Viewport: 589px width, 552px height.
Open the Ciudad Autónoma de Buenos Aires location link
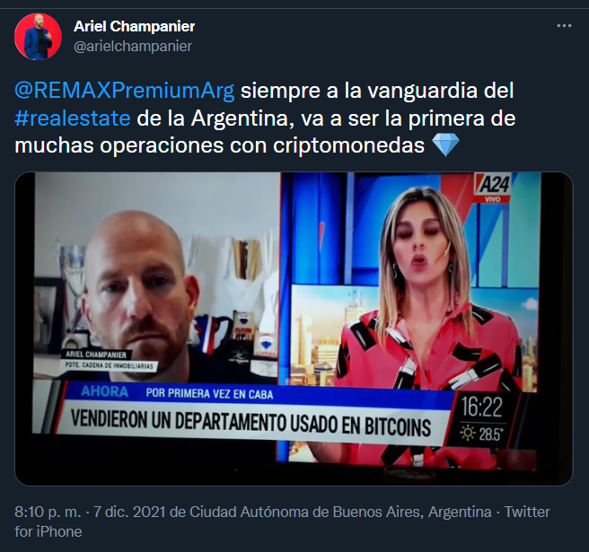coord(340,512)
